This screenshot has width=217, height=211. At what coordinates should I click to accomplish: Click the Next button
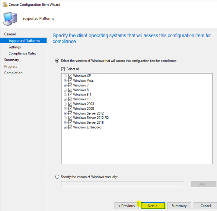pyautogui.click(x=153, y=206)
